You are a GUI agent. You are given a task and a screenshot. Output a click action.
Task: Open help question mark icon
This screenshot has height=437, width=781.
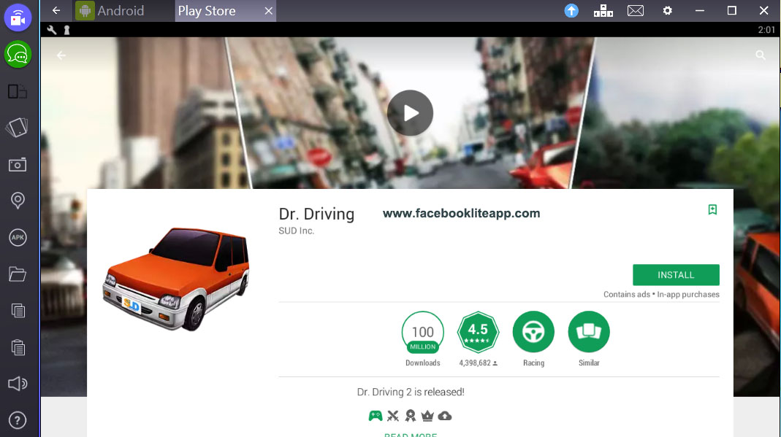click(18, 421)
